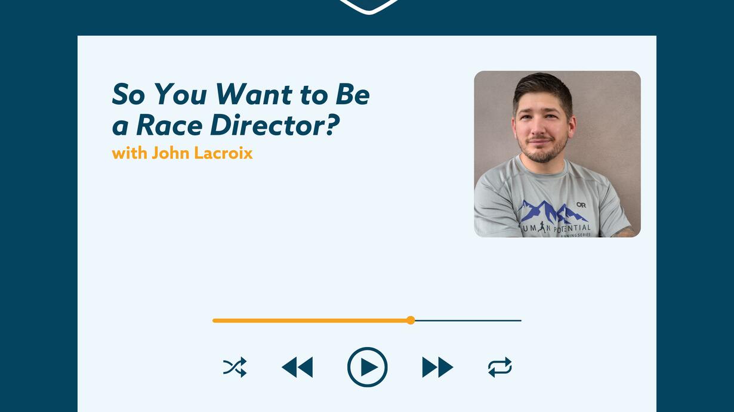The width and height of the screenshot is (734, 412).
Task: Click the "with John Lacroix" subtitle
Action: pos(182,153)
